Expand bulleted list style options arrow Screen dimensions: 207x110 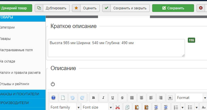[x=197, y=107]
